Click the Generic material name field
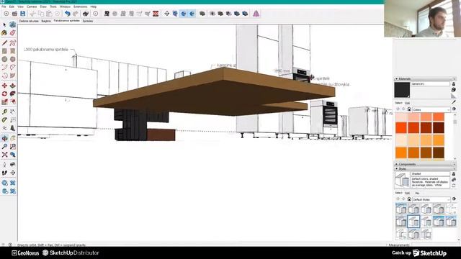461x259 pixels. pos(431,84)
